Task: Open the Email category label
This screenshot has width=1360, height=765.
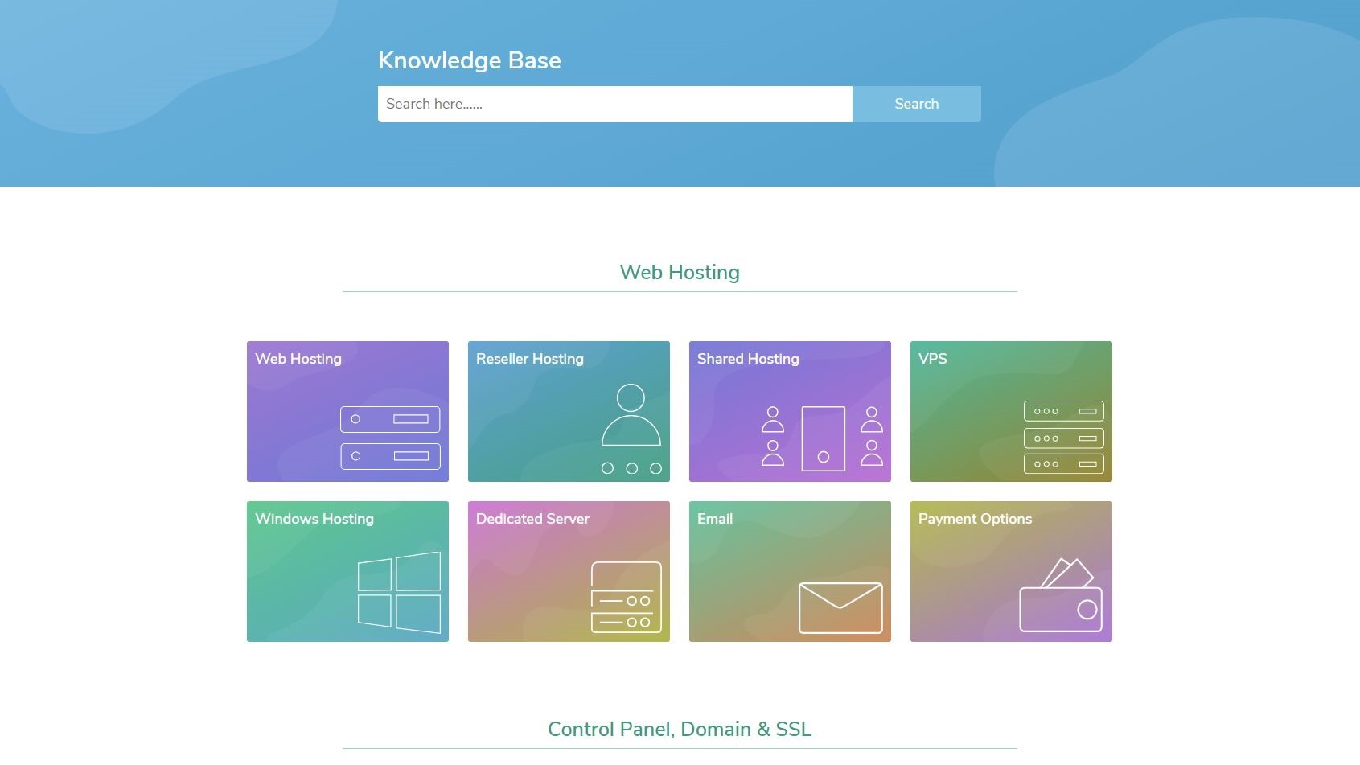Action: tap(715, 519)
